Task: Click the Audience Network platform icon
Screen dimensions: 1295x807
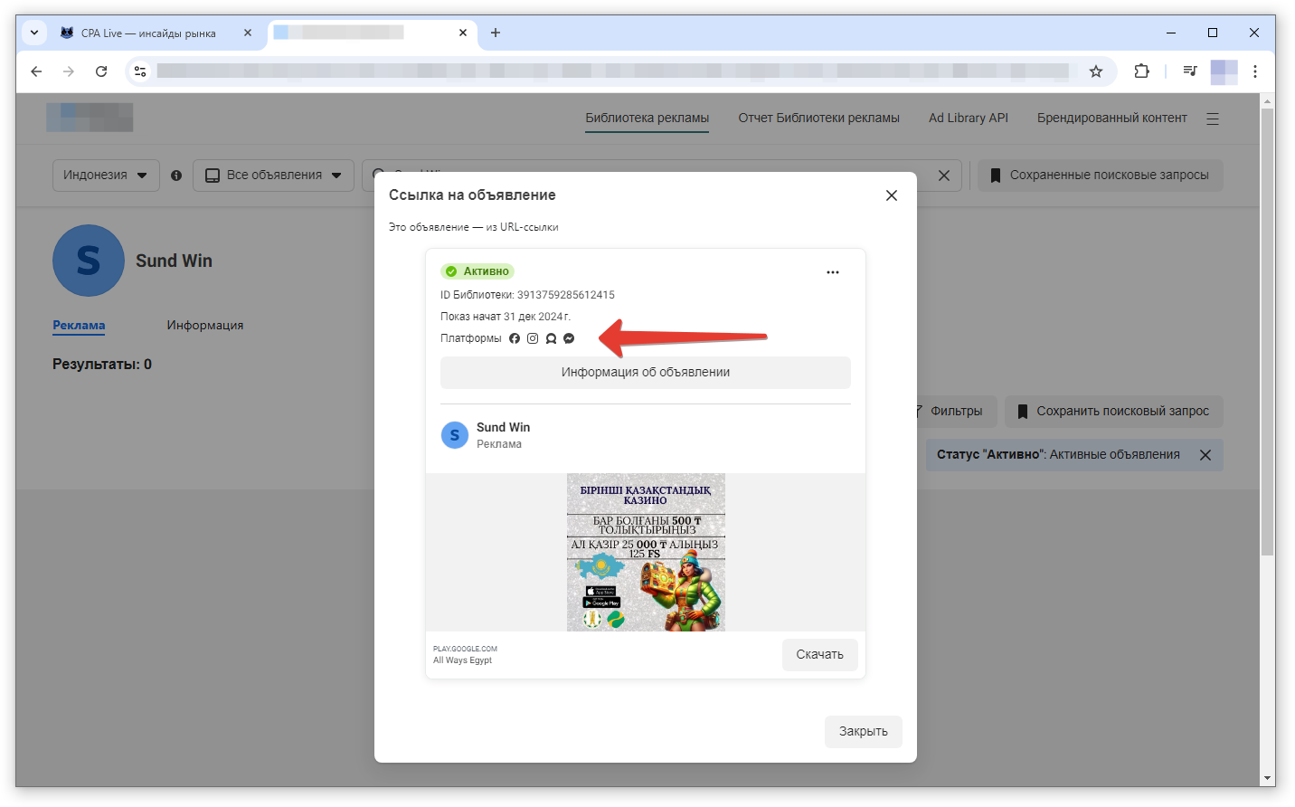Action: click(551, 338)
